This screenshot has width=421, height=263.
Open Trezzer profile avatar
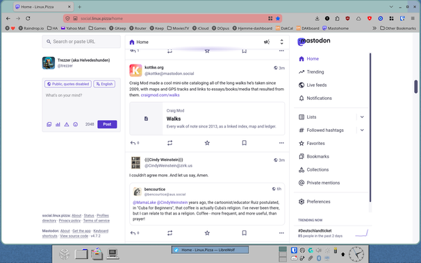pos(49,63)
